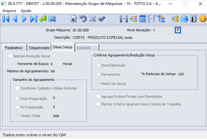The image size is (207, 139).
Task: Open the orange help question icon
Action: click(203, 19)
